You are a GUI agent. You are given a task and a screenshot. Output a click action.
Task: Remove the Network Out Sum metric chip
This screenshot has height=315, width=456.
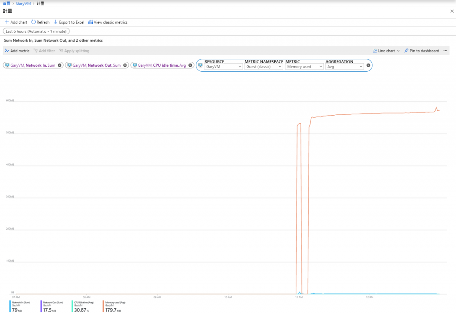[x=125, y=65]
